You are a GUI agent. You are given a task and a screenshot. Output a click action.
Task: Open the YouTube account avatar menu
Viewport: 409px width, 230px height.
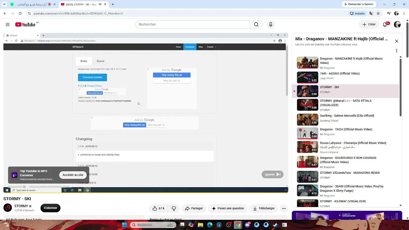pos(397,25)
